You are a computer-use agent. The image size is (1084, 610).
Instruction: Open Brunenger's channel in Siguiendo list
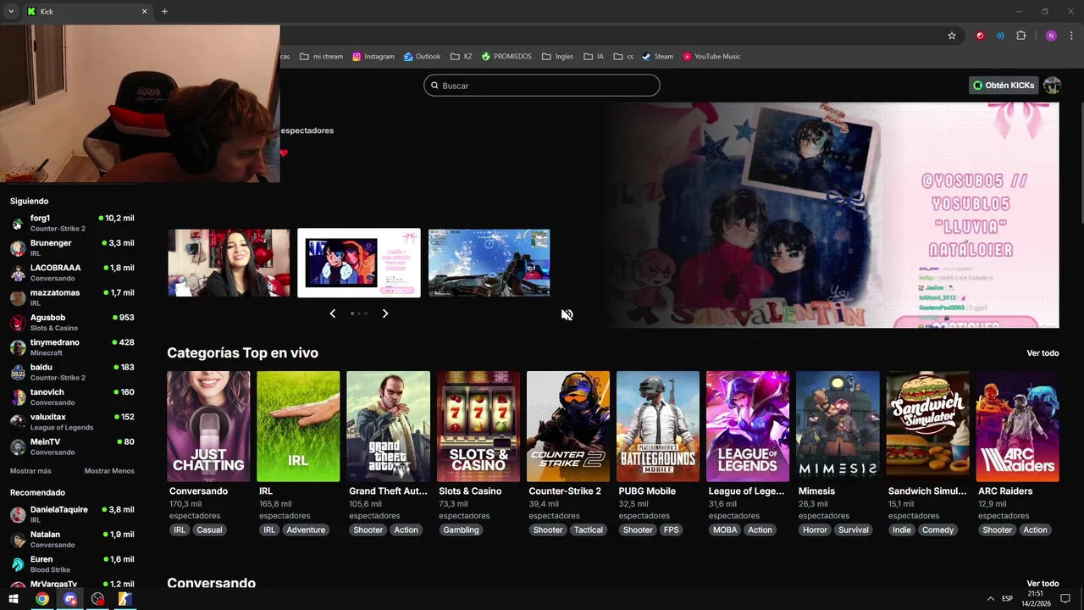pyautogui.click(x=72, y=248)
